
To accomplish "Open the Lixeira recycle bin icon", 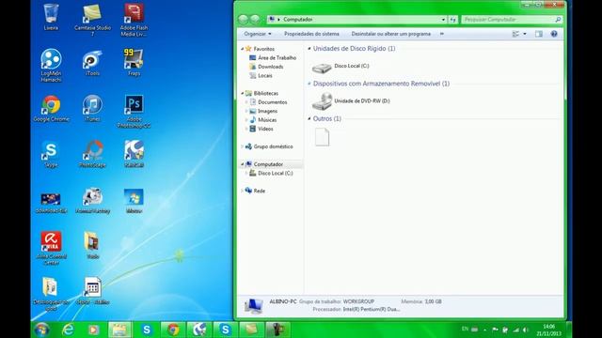I will coord(51,17).
